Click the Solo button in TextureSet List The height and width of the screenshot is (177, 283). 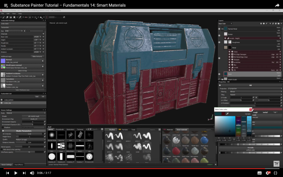pyautogui.click(x=37, y=97)
